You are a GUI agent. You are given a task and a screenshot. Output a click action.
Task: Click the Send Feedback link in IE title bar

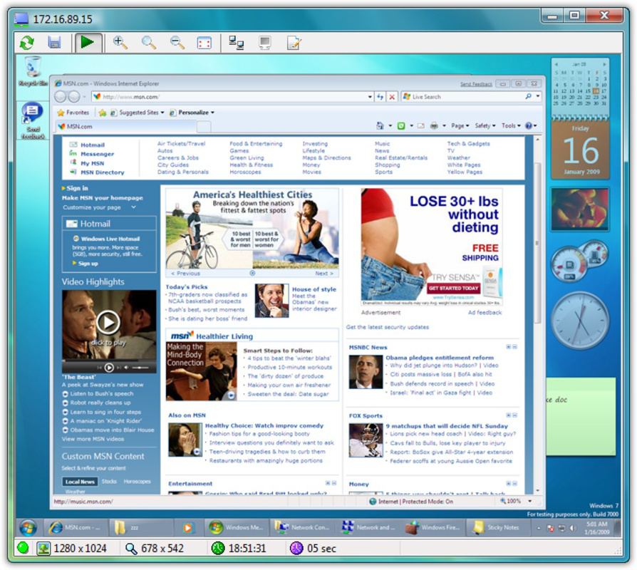pyautogui.click(x=476, y=84)
